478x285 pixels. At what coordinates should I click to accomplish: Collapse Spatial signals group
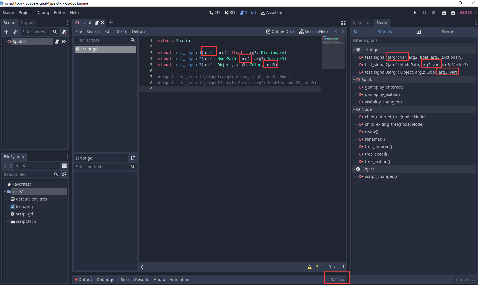pos(354,80)
